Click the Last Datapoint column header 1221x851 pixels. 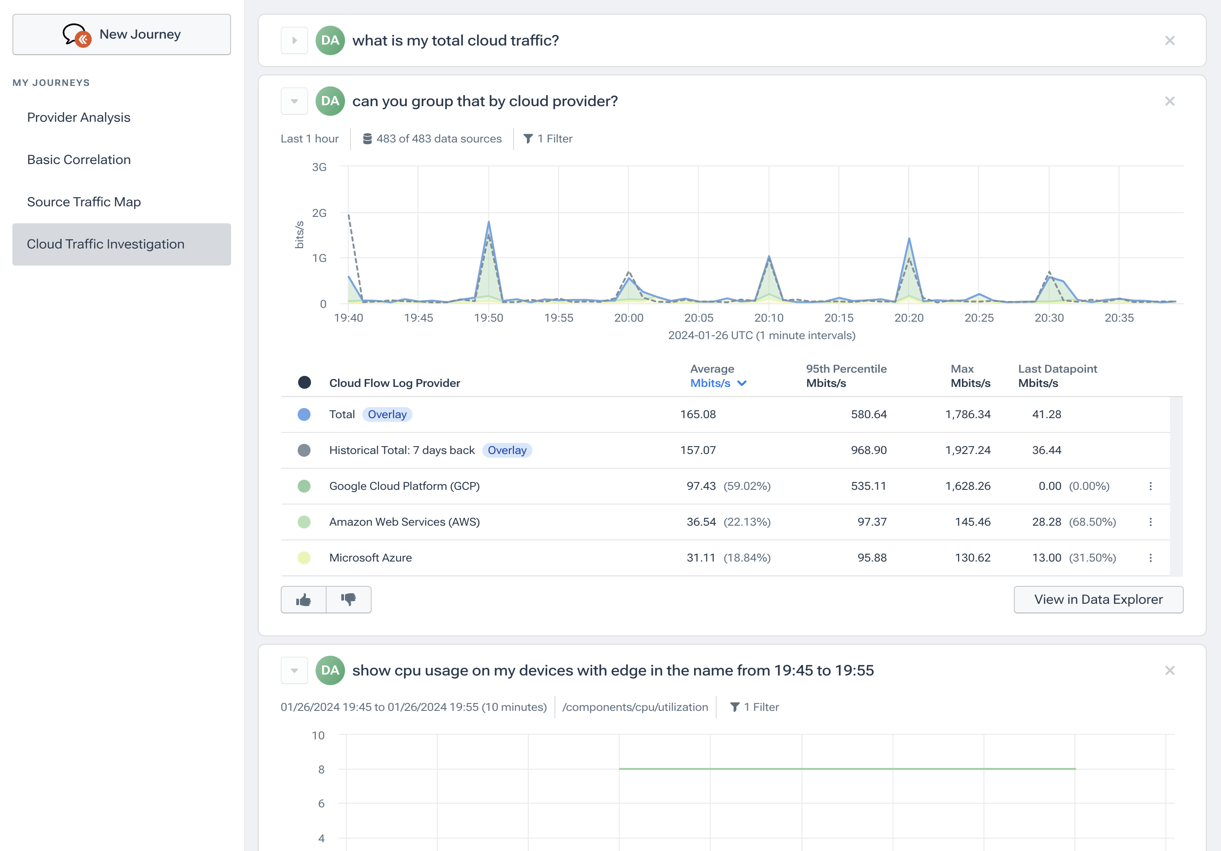(x=1057, y=376)
